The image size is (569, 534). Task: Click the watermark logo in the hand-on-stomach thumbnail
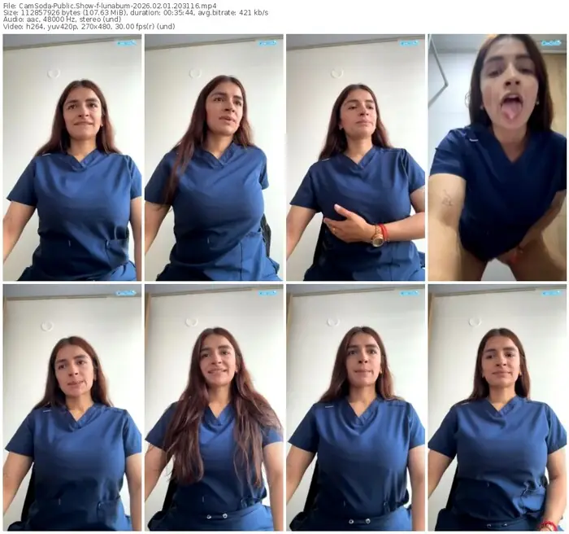[x=409, y=42]
